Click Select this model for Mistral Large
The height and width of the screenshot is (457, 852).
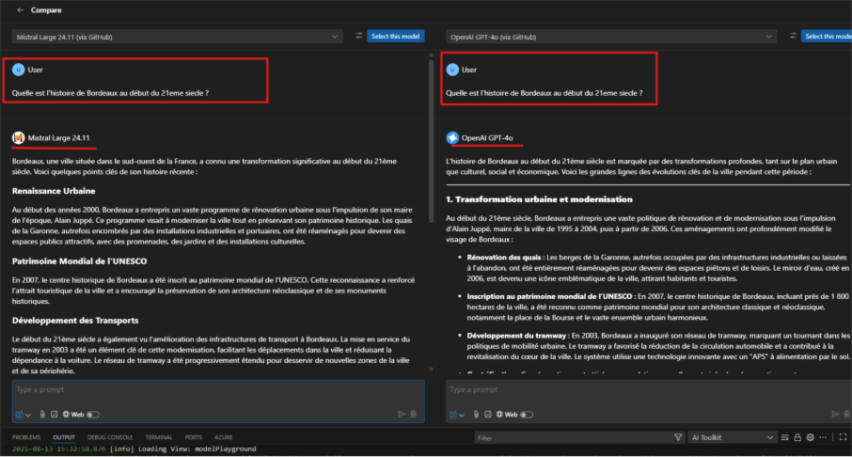pos(396,36)
